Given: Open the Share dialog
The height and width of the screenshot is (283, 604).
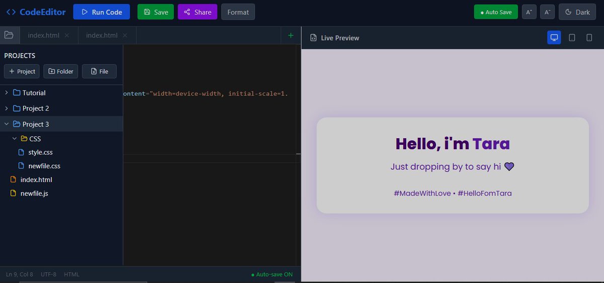Looking at the screenshot, I should tap(197, 12).
